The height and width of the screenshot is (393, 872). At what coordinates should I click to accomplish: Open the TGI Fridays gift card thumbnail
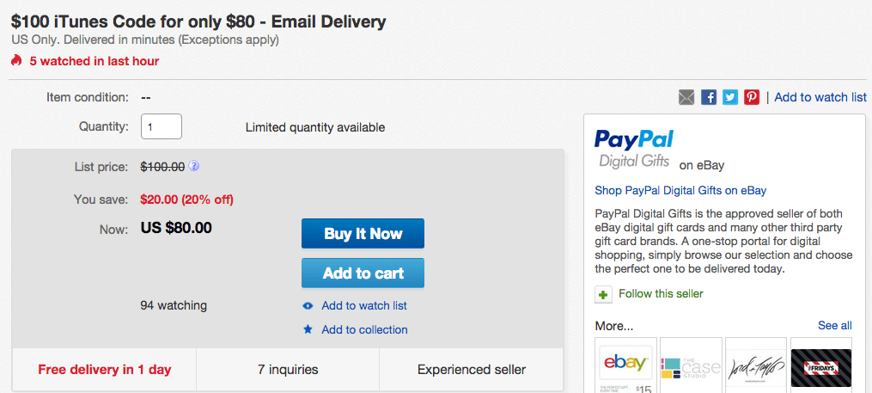point(820,365)
